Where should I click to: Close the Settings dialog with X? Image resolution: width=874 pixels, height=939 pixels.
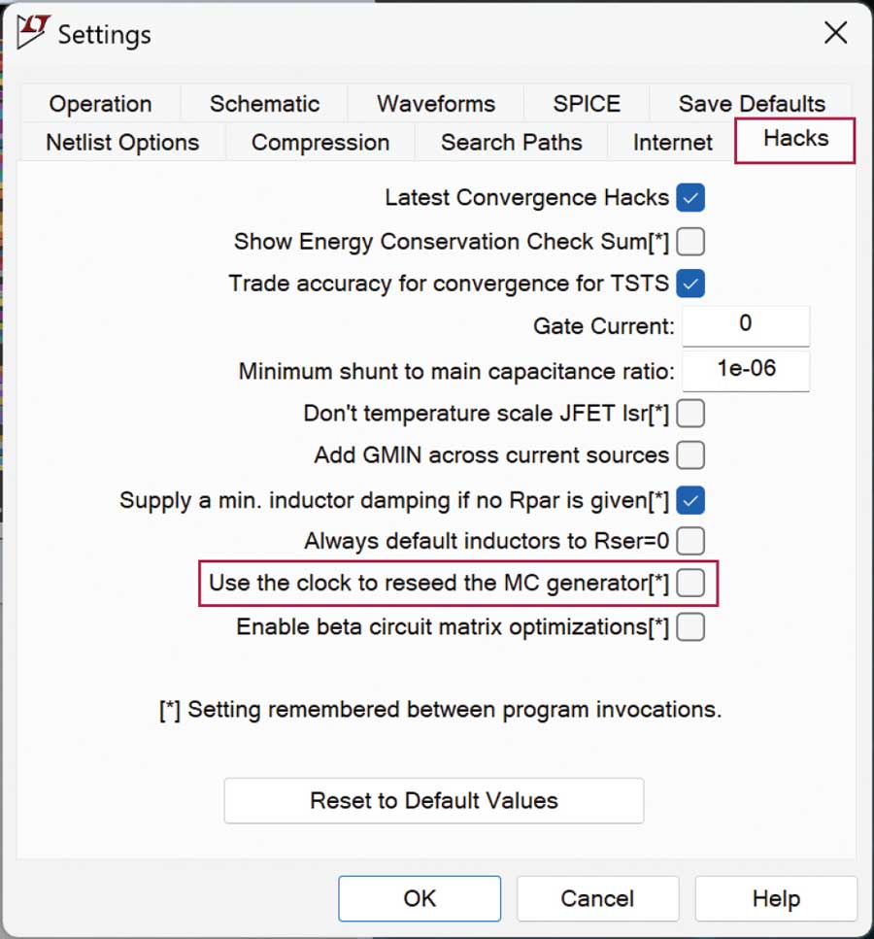(835, 33)
